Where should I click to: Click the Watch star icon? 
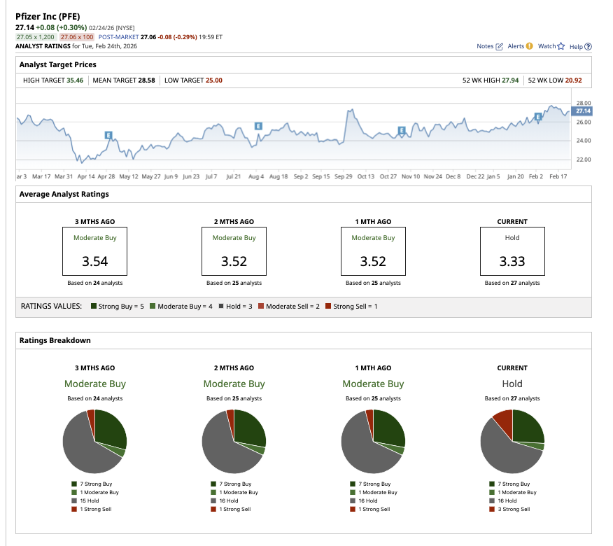561,46
